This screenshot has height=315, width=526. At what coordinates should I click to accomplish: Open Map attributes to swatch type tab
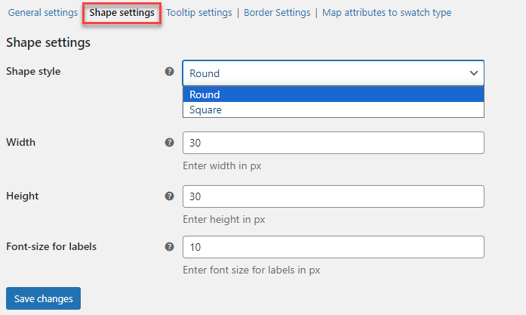[386, 13]
